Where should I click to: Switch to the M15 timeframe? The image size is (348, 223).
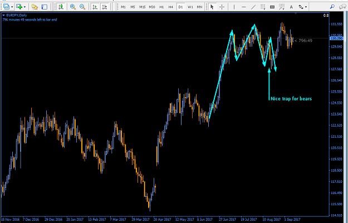click(x=143, y=7)
